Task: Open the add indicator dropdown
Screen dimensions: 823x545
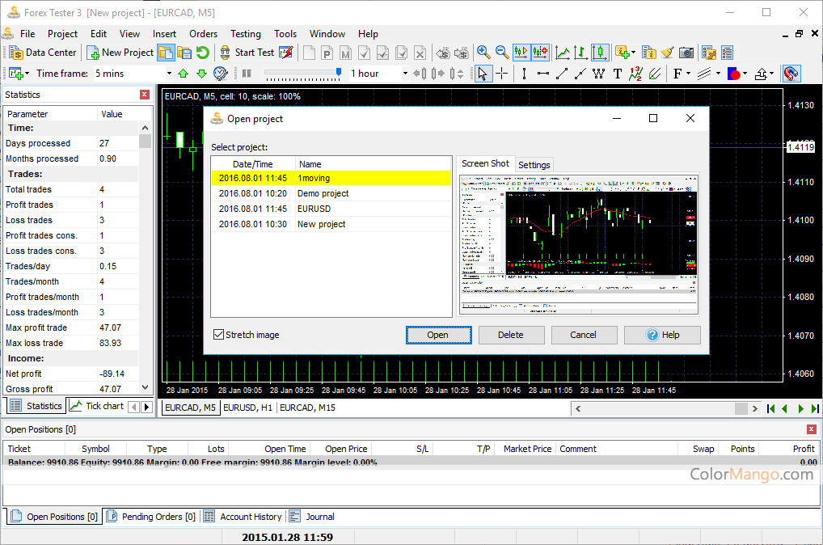Action: tap(625, 53)
